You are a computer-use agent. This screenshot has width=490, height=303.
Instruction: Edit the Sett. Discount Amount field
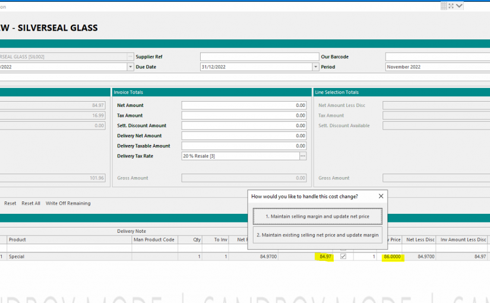point(244,126)
